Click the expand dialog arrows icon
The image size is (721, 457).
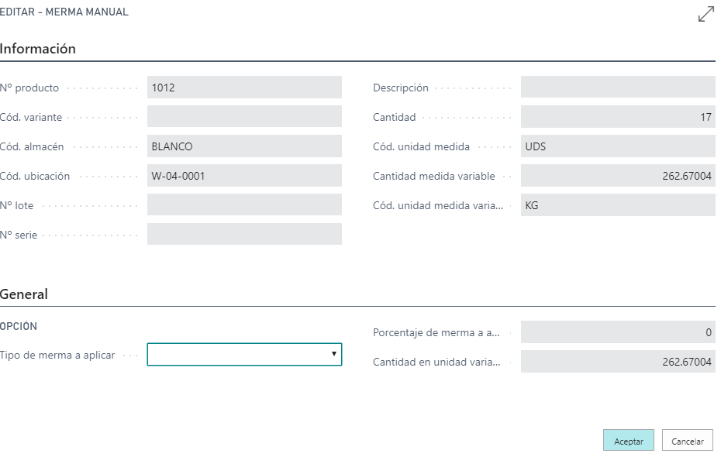coord(705,14)
